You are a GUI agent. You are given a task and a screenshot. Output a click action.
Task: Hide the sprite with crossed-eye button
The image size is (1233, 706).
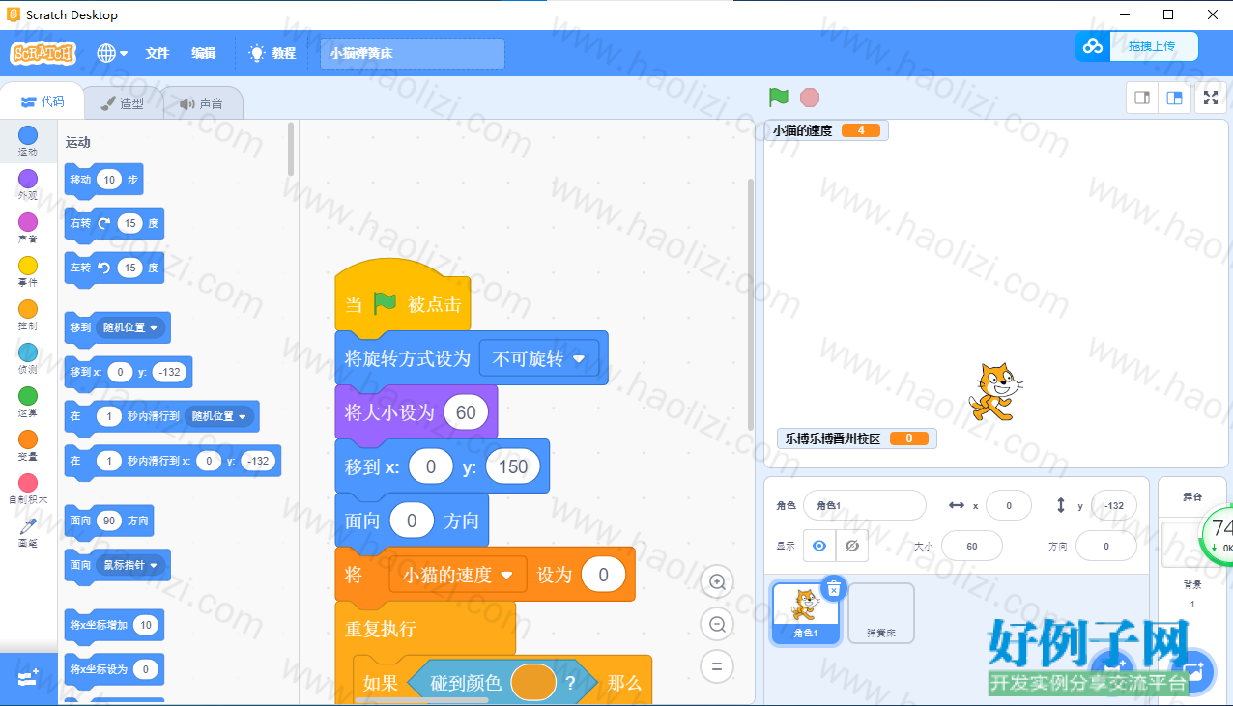[851, 546]
